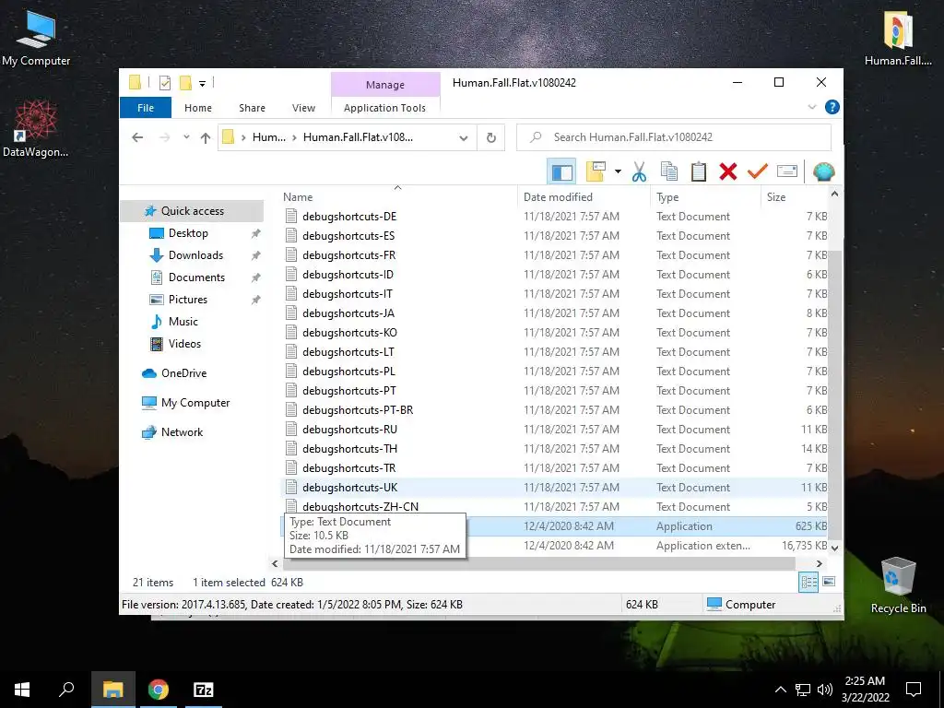Image resolution: width=944 pixels, height=708 pixels.
Task: Click the Manage contextual tab
Action: (x=385, y=85)
